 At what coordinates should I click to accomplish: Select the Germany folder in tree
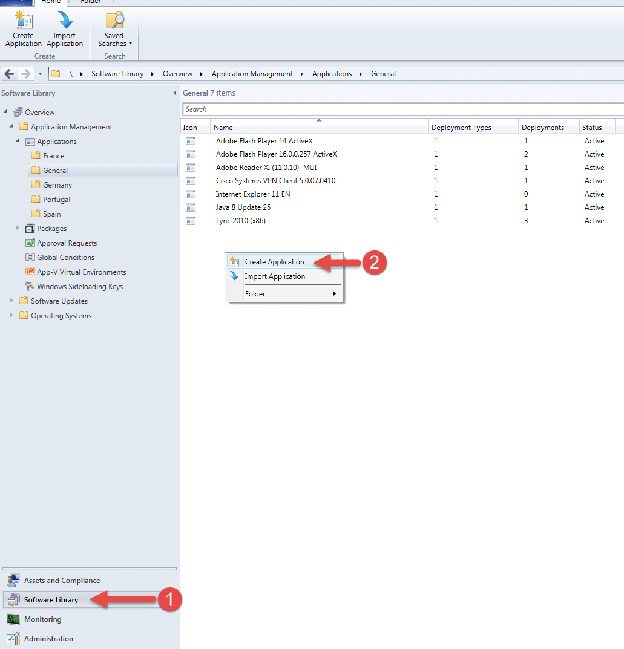tap(57, 185)
